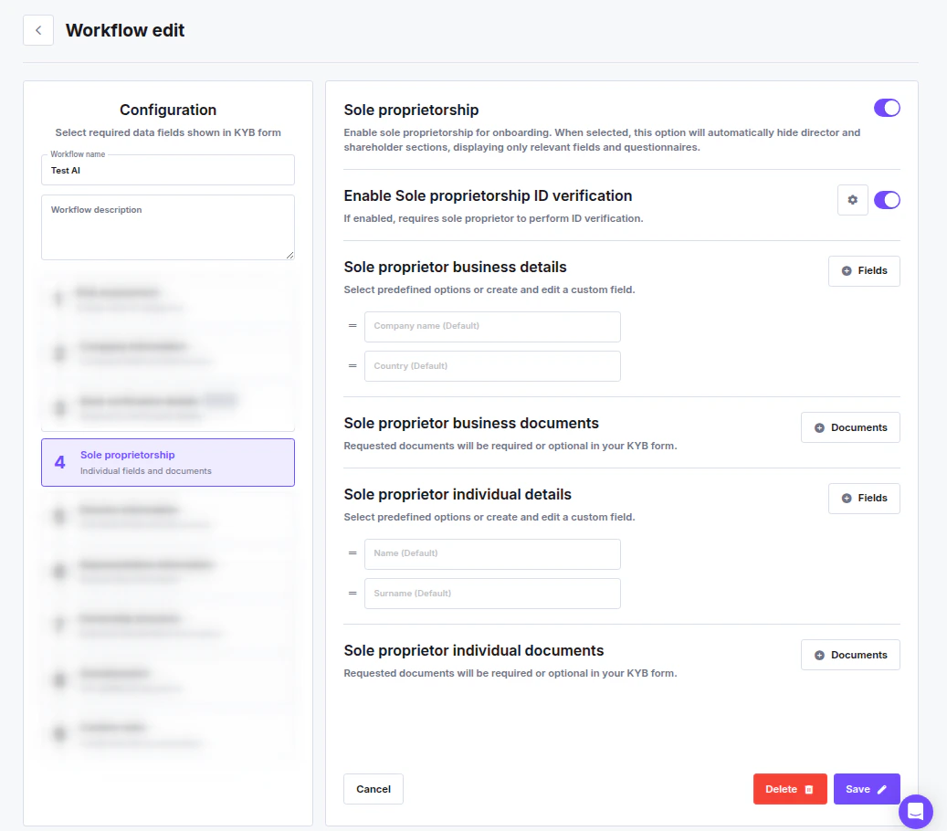Image resolution: width=947 pixels, height=831 pixels.
Task: Grab drag handle for Company name field
Action: click(x=352, y=326)
